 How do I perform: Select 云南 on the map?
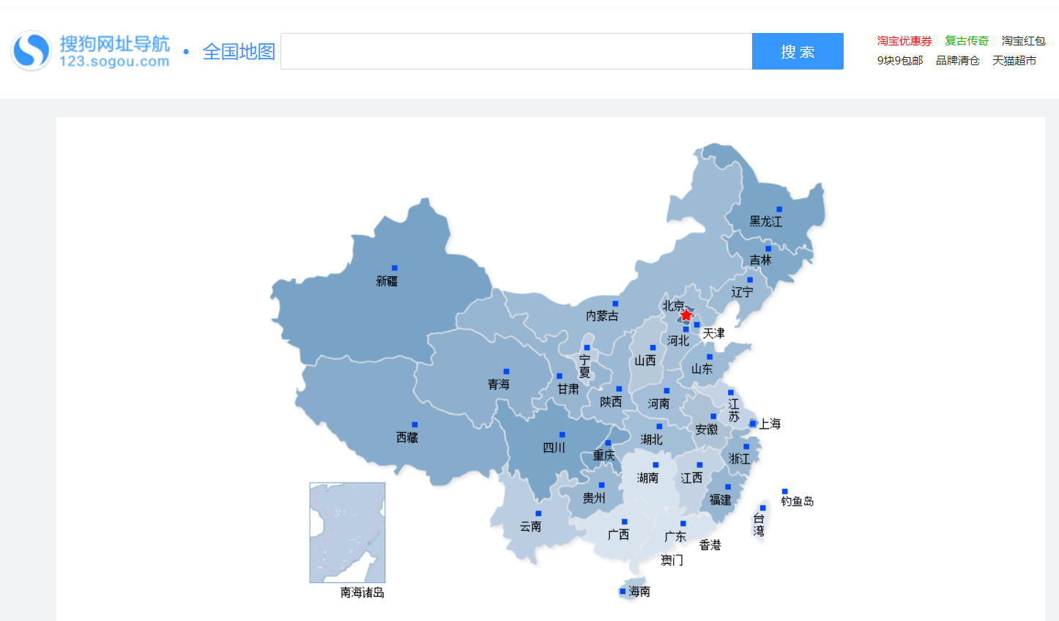pyautogui.click(x=531, y=527)
